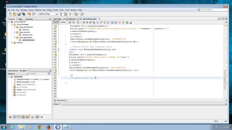Click the Shift Line Right editor icon
The width and height of the screenshot is (232, 130).
(x=116, y=22)
